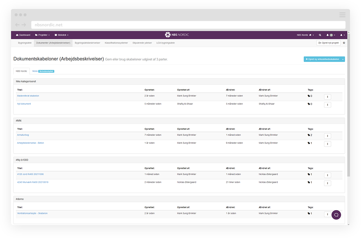Click the search magnifier icon in header
The width and height of the screenshot is (361, 238).
click(x=320, y=35)
